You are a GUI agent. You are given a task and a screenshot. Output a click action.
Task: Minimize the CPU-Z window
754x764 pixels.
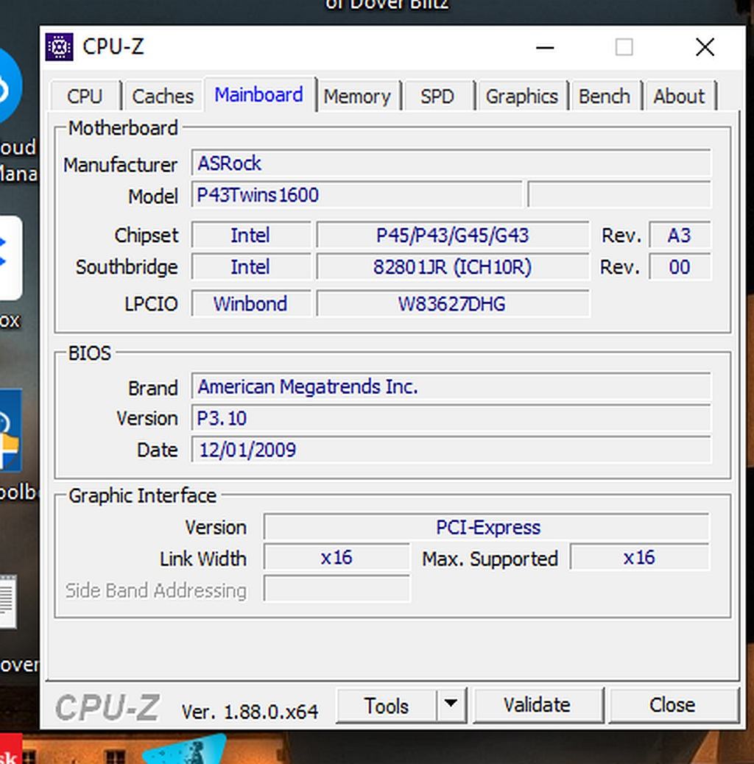[x=545, y=47]
